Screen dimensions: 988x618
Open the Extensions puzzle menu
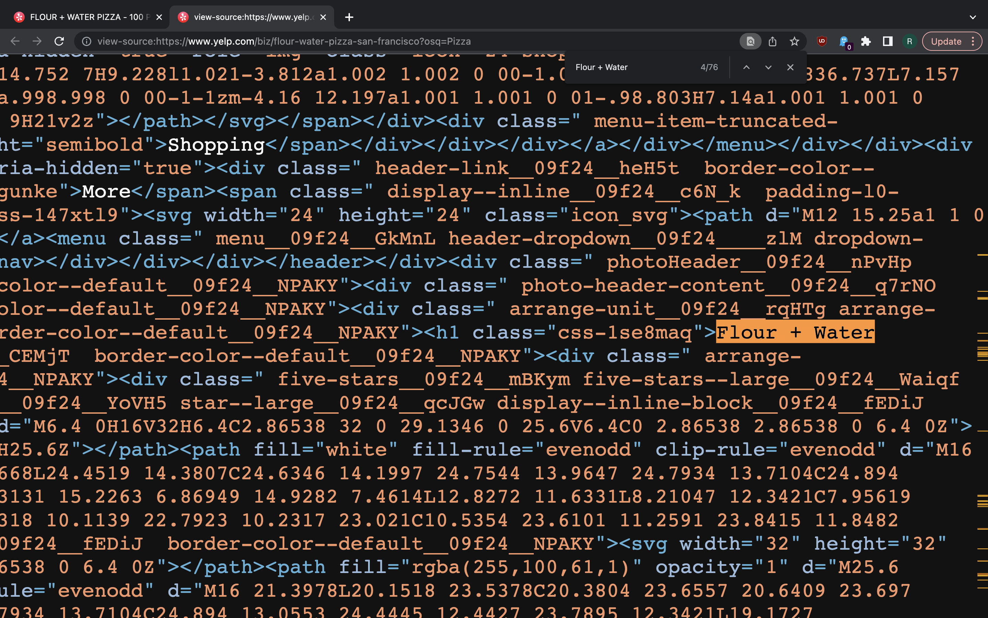[866, 41]
